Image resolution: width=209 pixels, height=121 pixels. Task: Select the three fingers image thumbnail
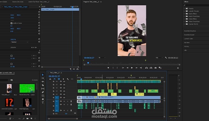click(27, 103)
